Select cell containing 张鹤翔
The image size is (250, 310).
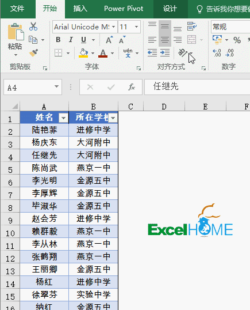tap(44, 256)
